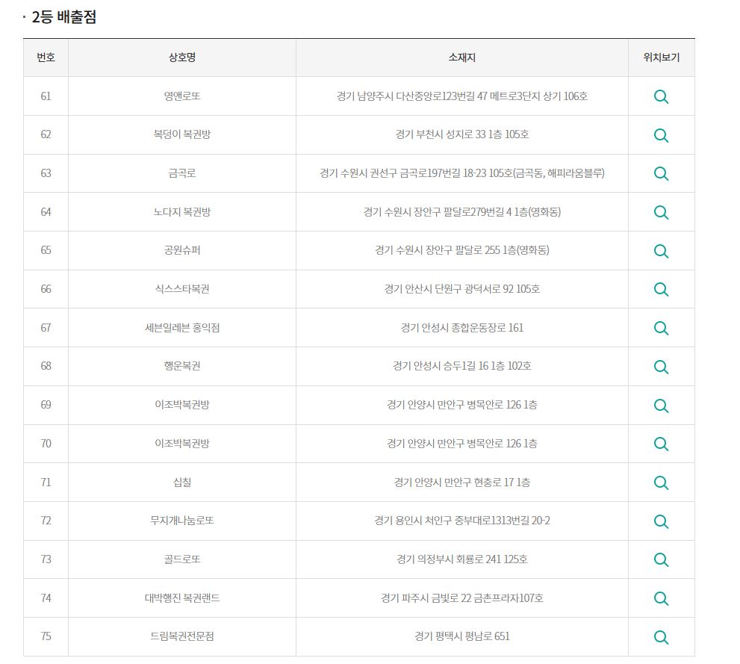Click row number 68

tap(46, 366)
